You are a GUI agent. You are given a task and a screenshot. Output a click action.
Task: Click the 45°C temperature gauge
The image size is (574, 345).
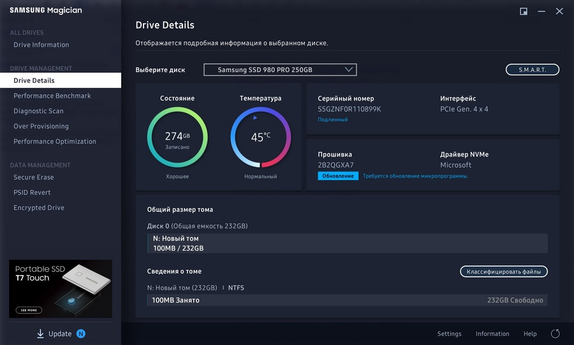click(261, 137)
